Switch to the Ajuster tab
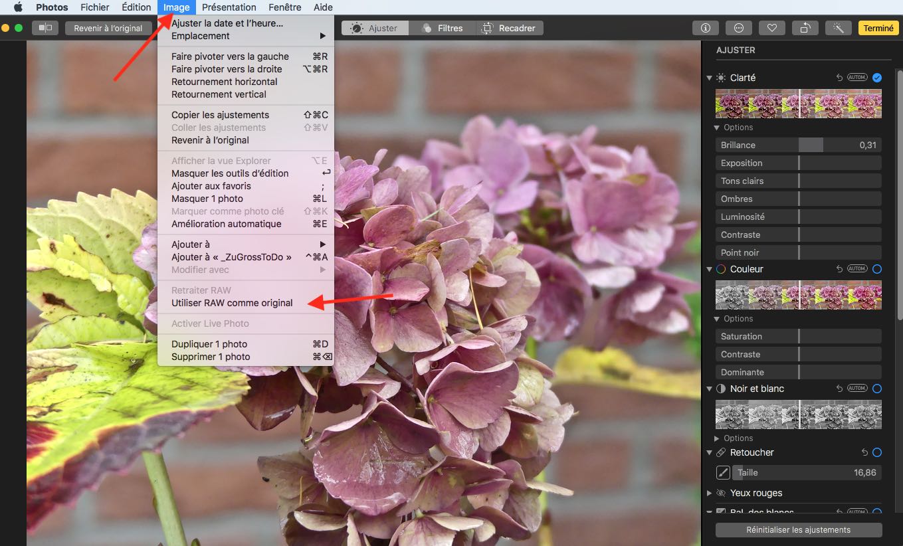Screen dimensions: 903x546 pos(375,28)
